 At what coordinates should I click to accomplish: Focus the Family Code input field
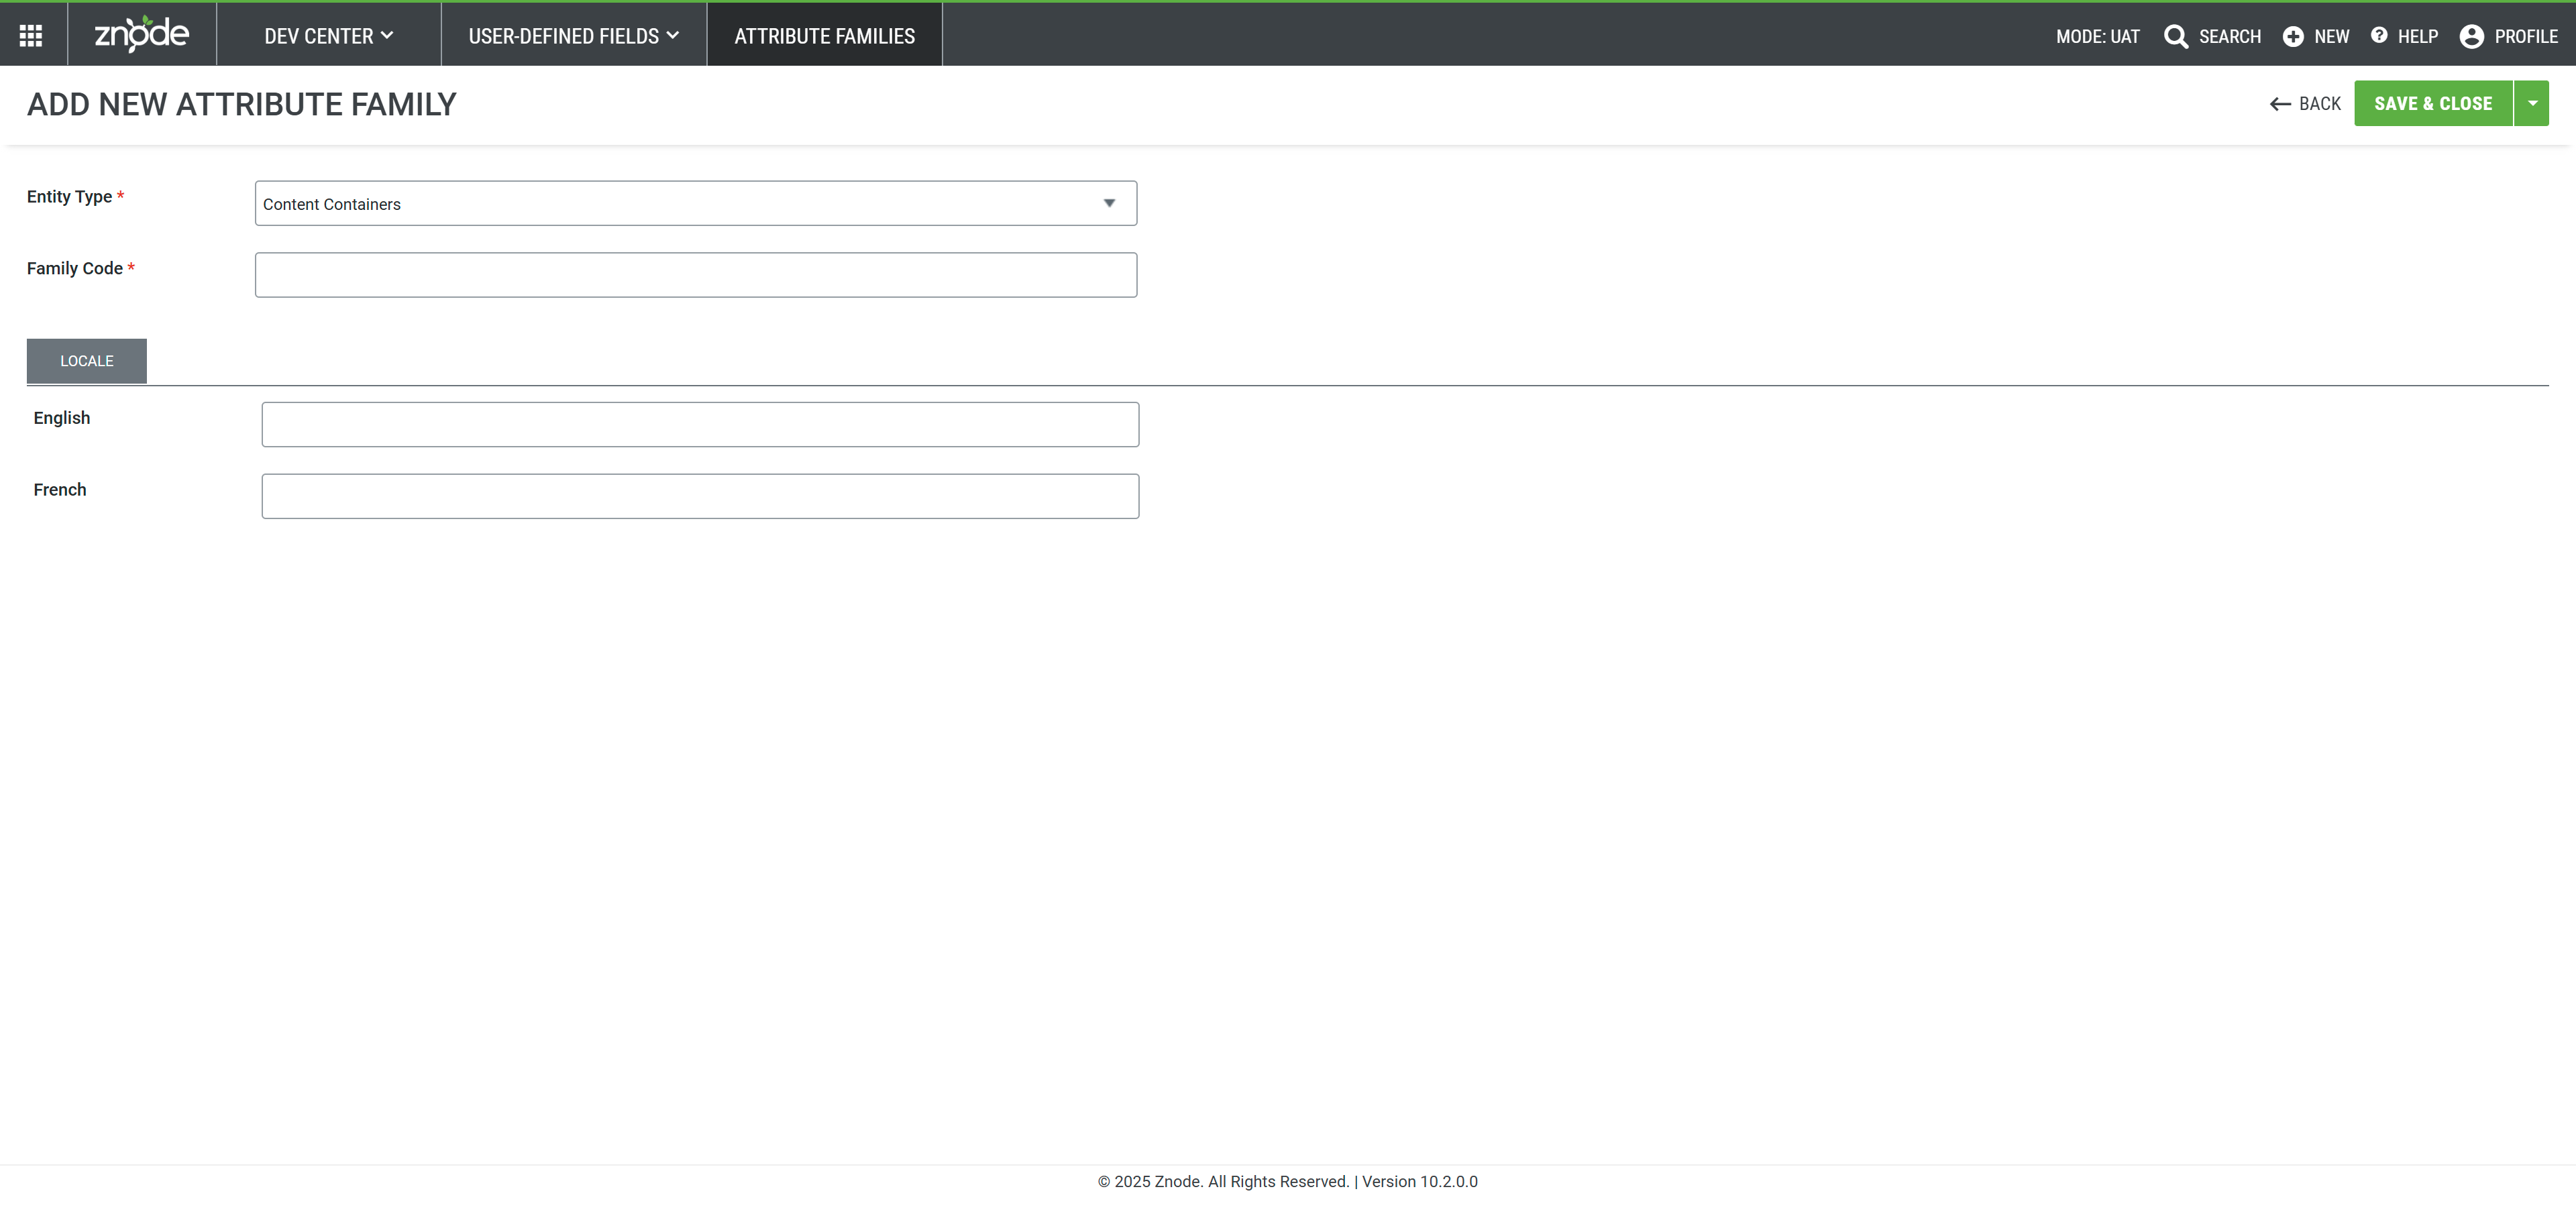695,275
